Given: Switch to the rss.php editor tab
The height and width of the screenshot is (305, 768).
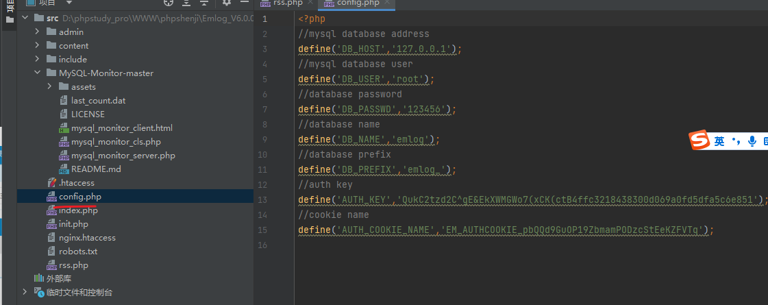Looking at the screenshot, I should click(x=288, y=3).
